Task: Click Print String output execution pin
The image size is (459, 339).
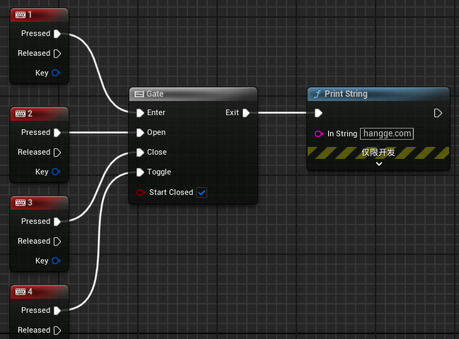Action: click(x=438, y=113)
